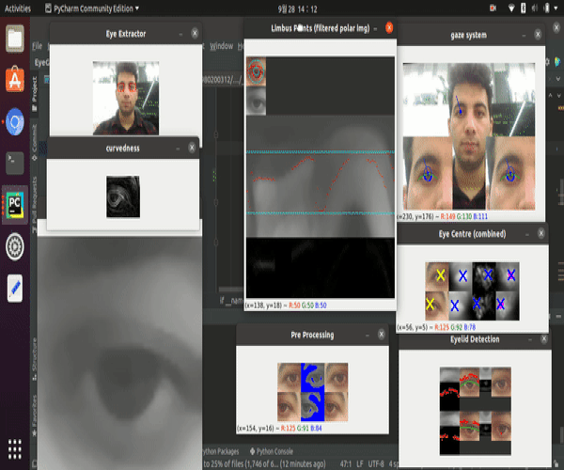564x470 pixels.
Task: Jump to previous highlighted error arrow in editor
Action: coord(550,95)
